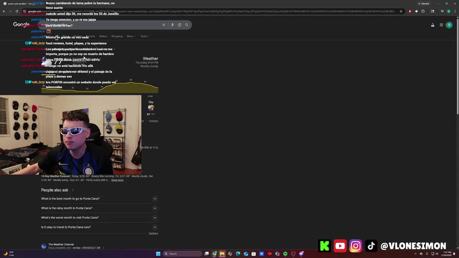The height and width of the screenshot is (258, 459).
Task: Open the red extension icon in toolbar
Action: 410,11
